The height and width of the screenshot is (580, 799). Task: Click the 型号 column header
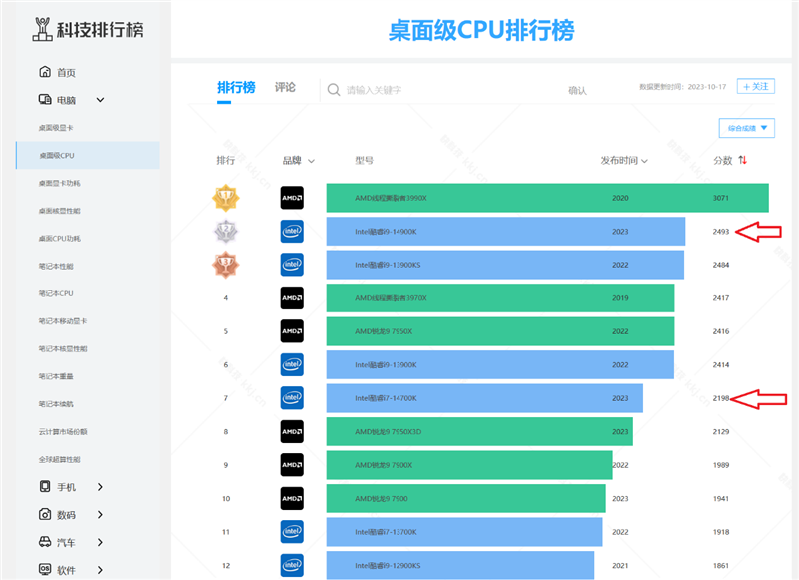364,161
